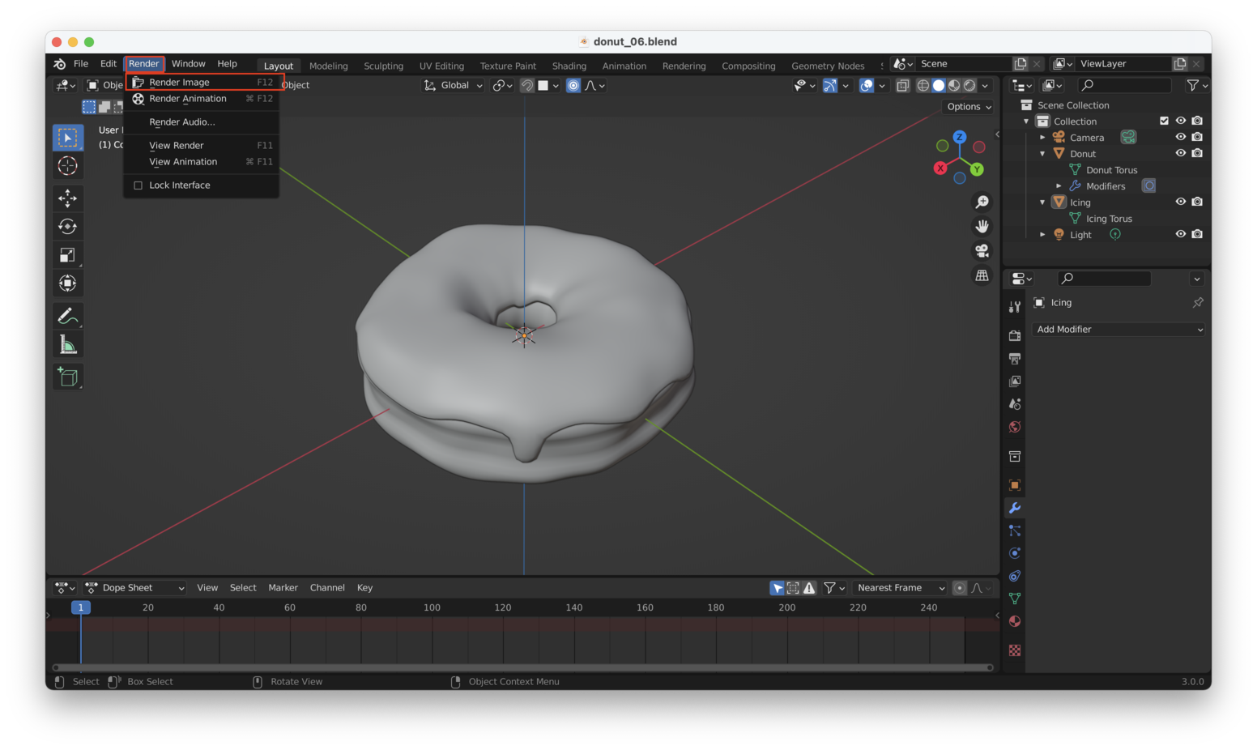
Task: Click the Add Modifier button
Action: point(1118,329)
